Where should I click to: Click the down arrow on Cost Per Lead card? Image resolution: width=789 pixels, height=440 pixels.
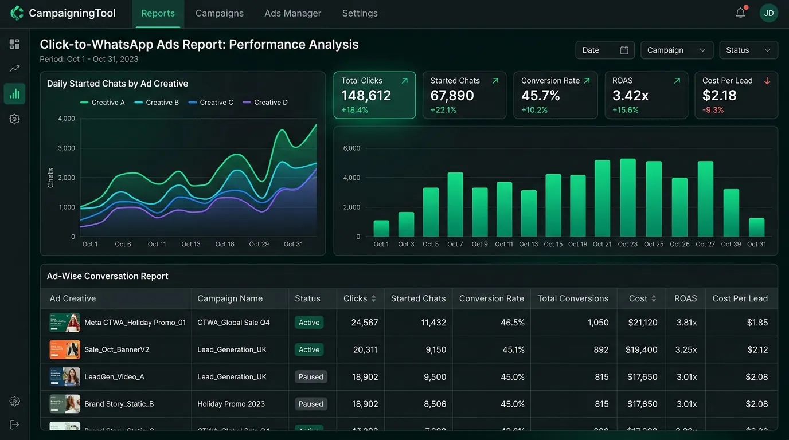coord(767,81)
